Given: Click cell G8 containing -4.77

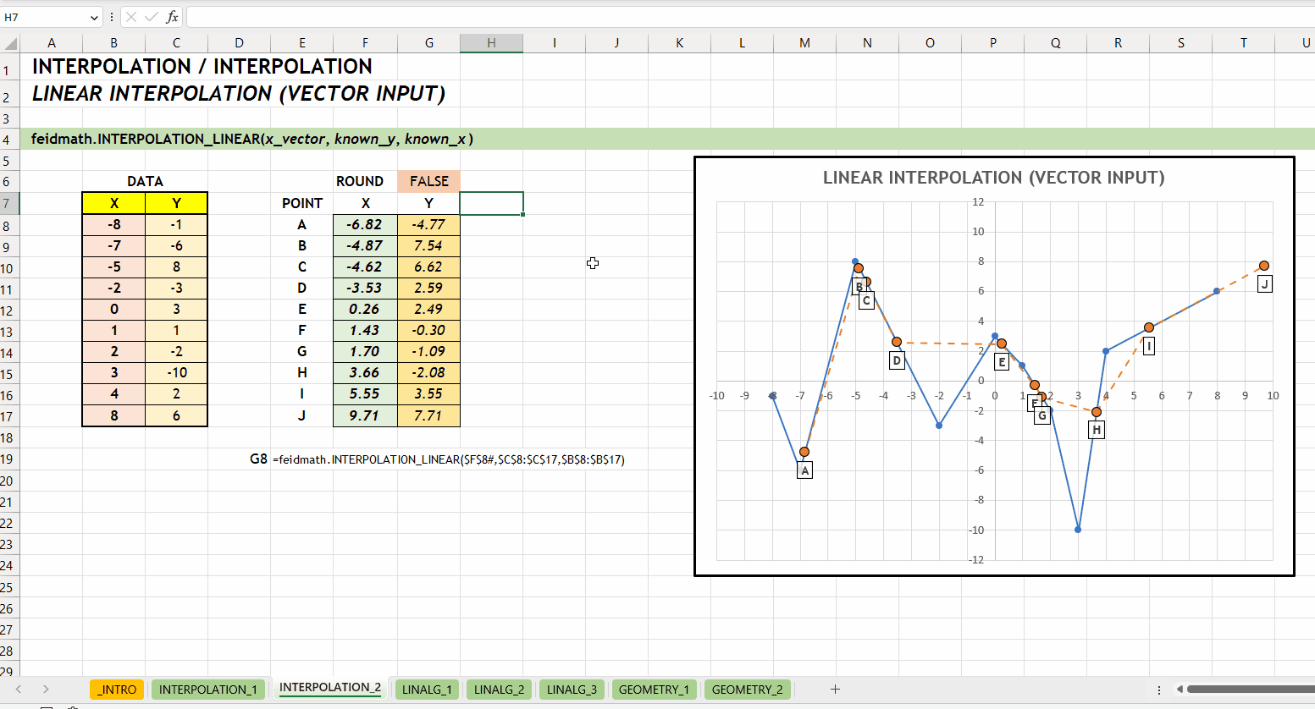Looking at the screenshot, I should (x=428, y=224).
